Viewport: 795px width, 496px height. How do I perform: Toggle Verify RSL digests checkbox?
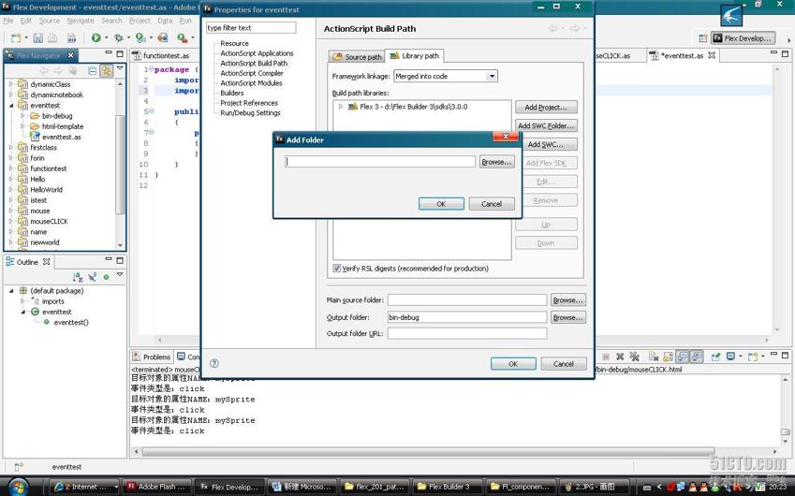(337, 268)
